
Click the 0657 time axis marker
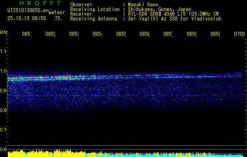tap(168, 34)
